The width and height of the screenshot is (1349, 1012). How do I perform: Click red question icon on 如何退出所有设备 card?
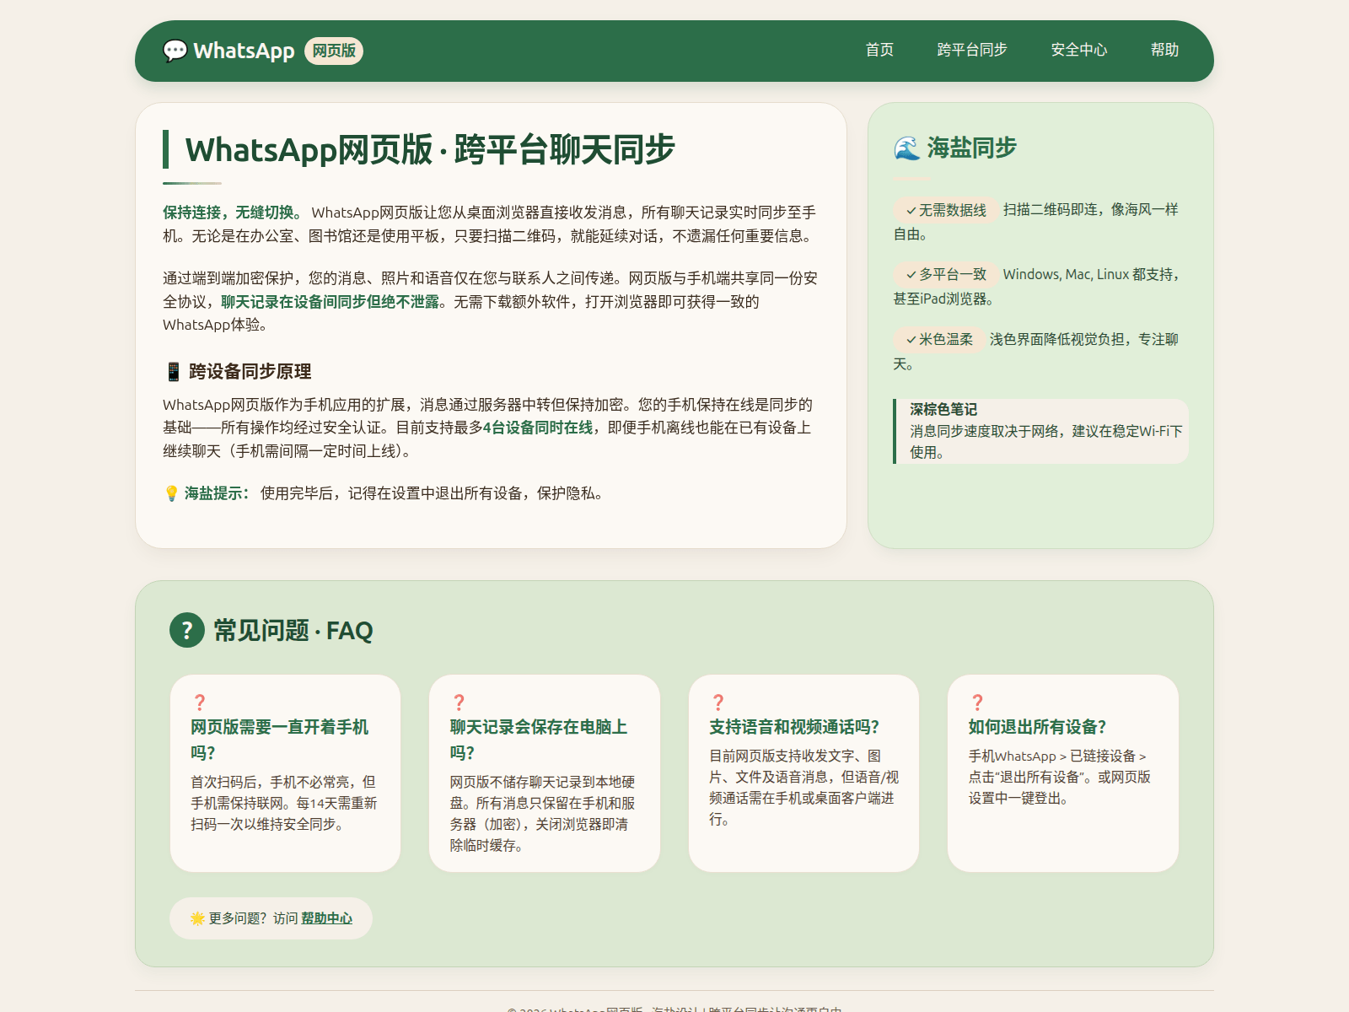[977, 702]
